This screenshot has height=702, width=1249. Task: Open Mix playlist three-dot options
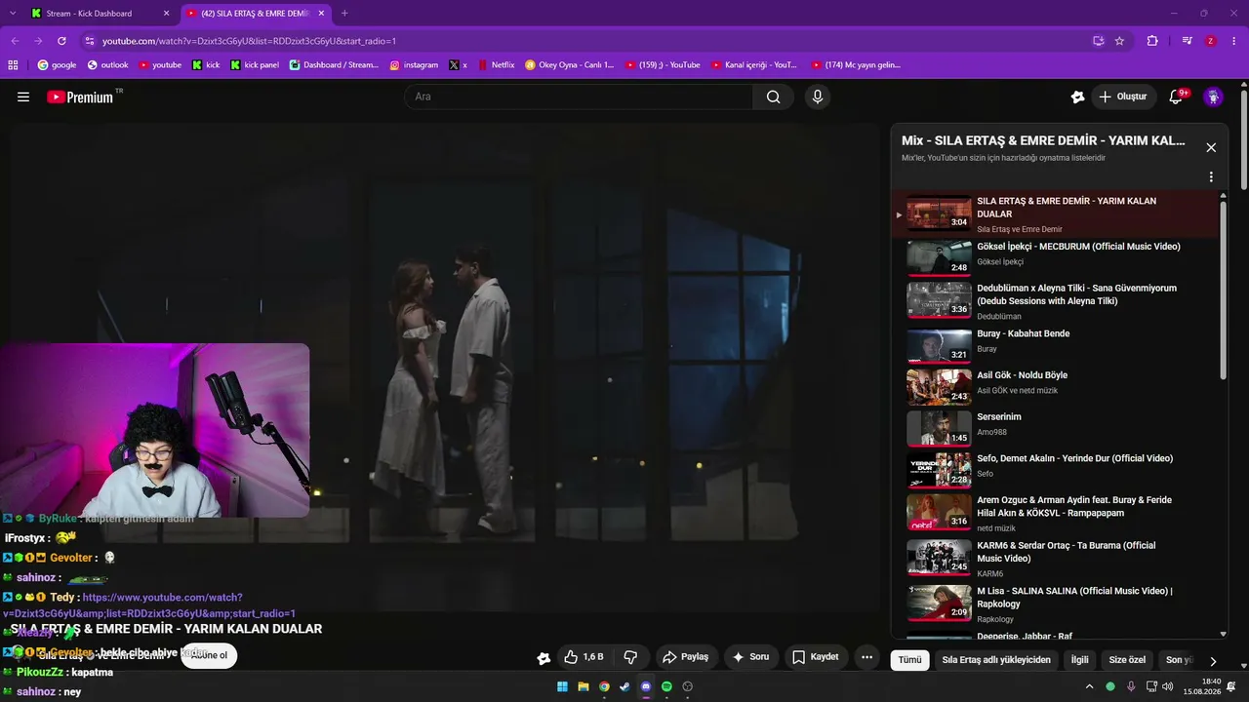click(1211, 177)
